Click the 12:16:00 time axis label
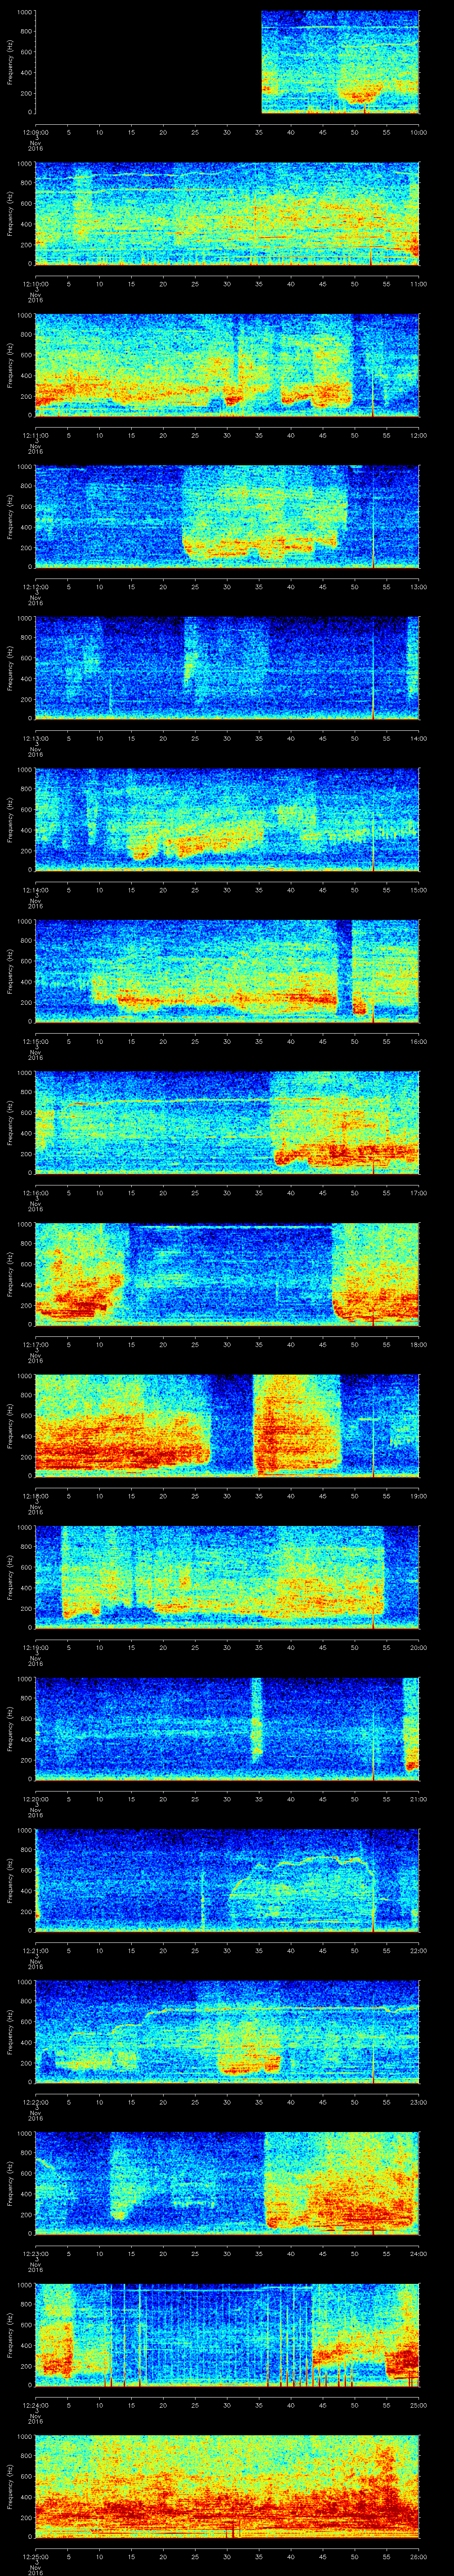 coord(36,1193)
